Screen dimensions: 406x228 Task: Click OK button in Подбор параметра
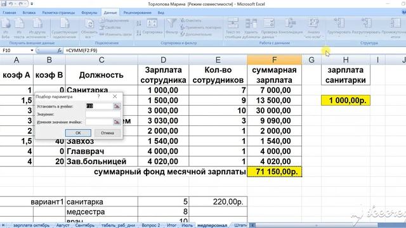(x=78, y=133)
